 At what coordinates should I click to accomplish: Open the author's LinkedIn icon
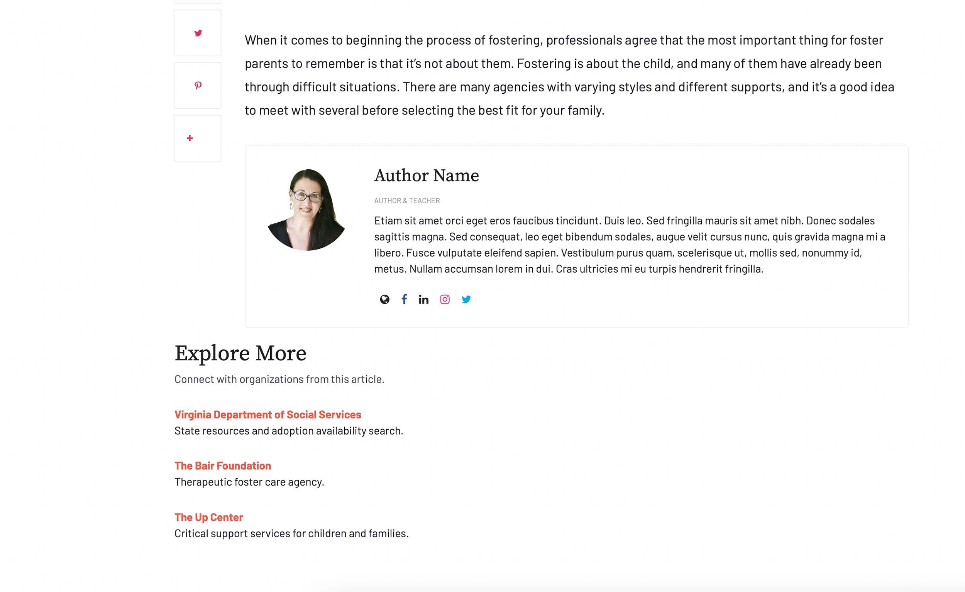click(x=423, y=300)
